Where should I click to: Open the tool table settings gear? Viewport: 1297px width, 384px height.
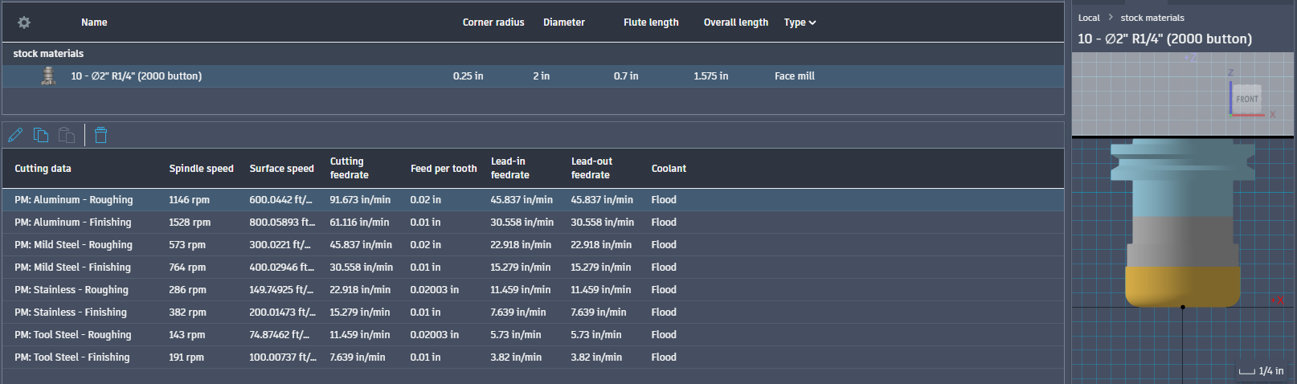tap(24, 22)
